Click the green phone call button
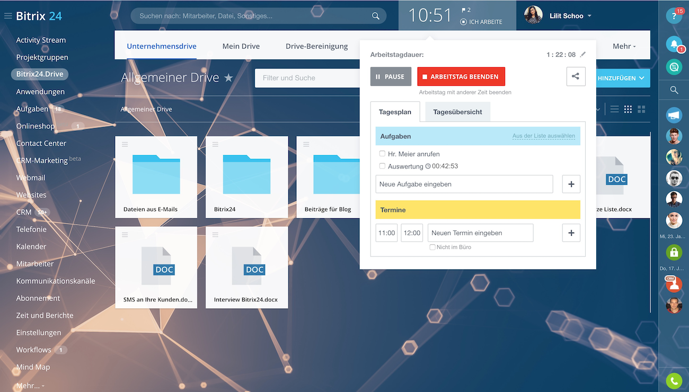Viewport: 689px width, 392px height. [674, 380]
